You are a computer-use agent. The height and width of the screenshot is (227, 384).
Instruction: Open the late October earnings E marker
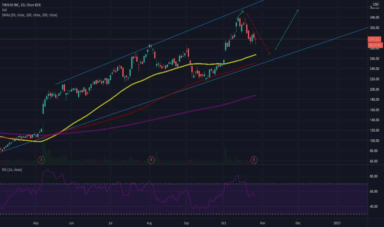pyautogui.click(x=254, y=160)
